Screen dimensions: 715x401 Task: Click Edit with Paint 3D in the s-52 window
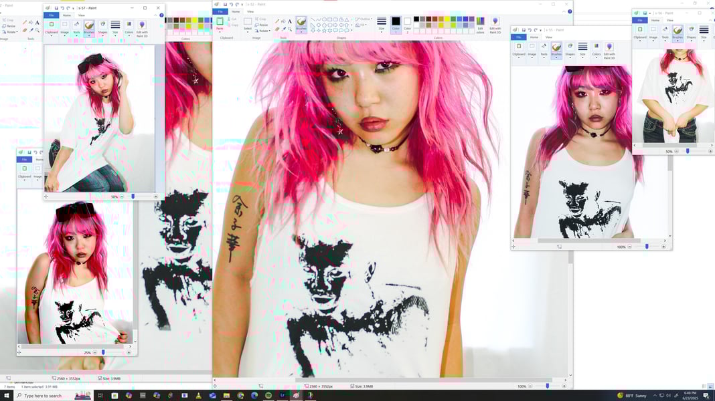point(495,24)
